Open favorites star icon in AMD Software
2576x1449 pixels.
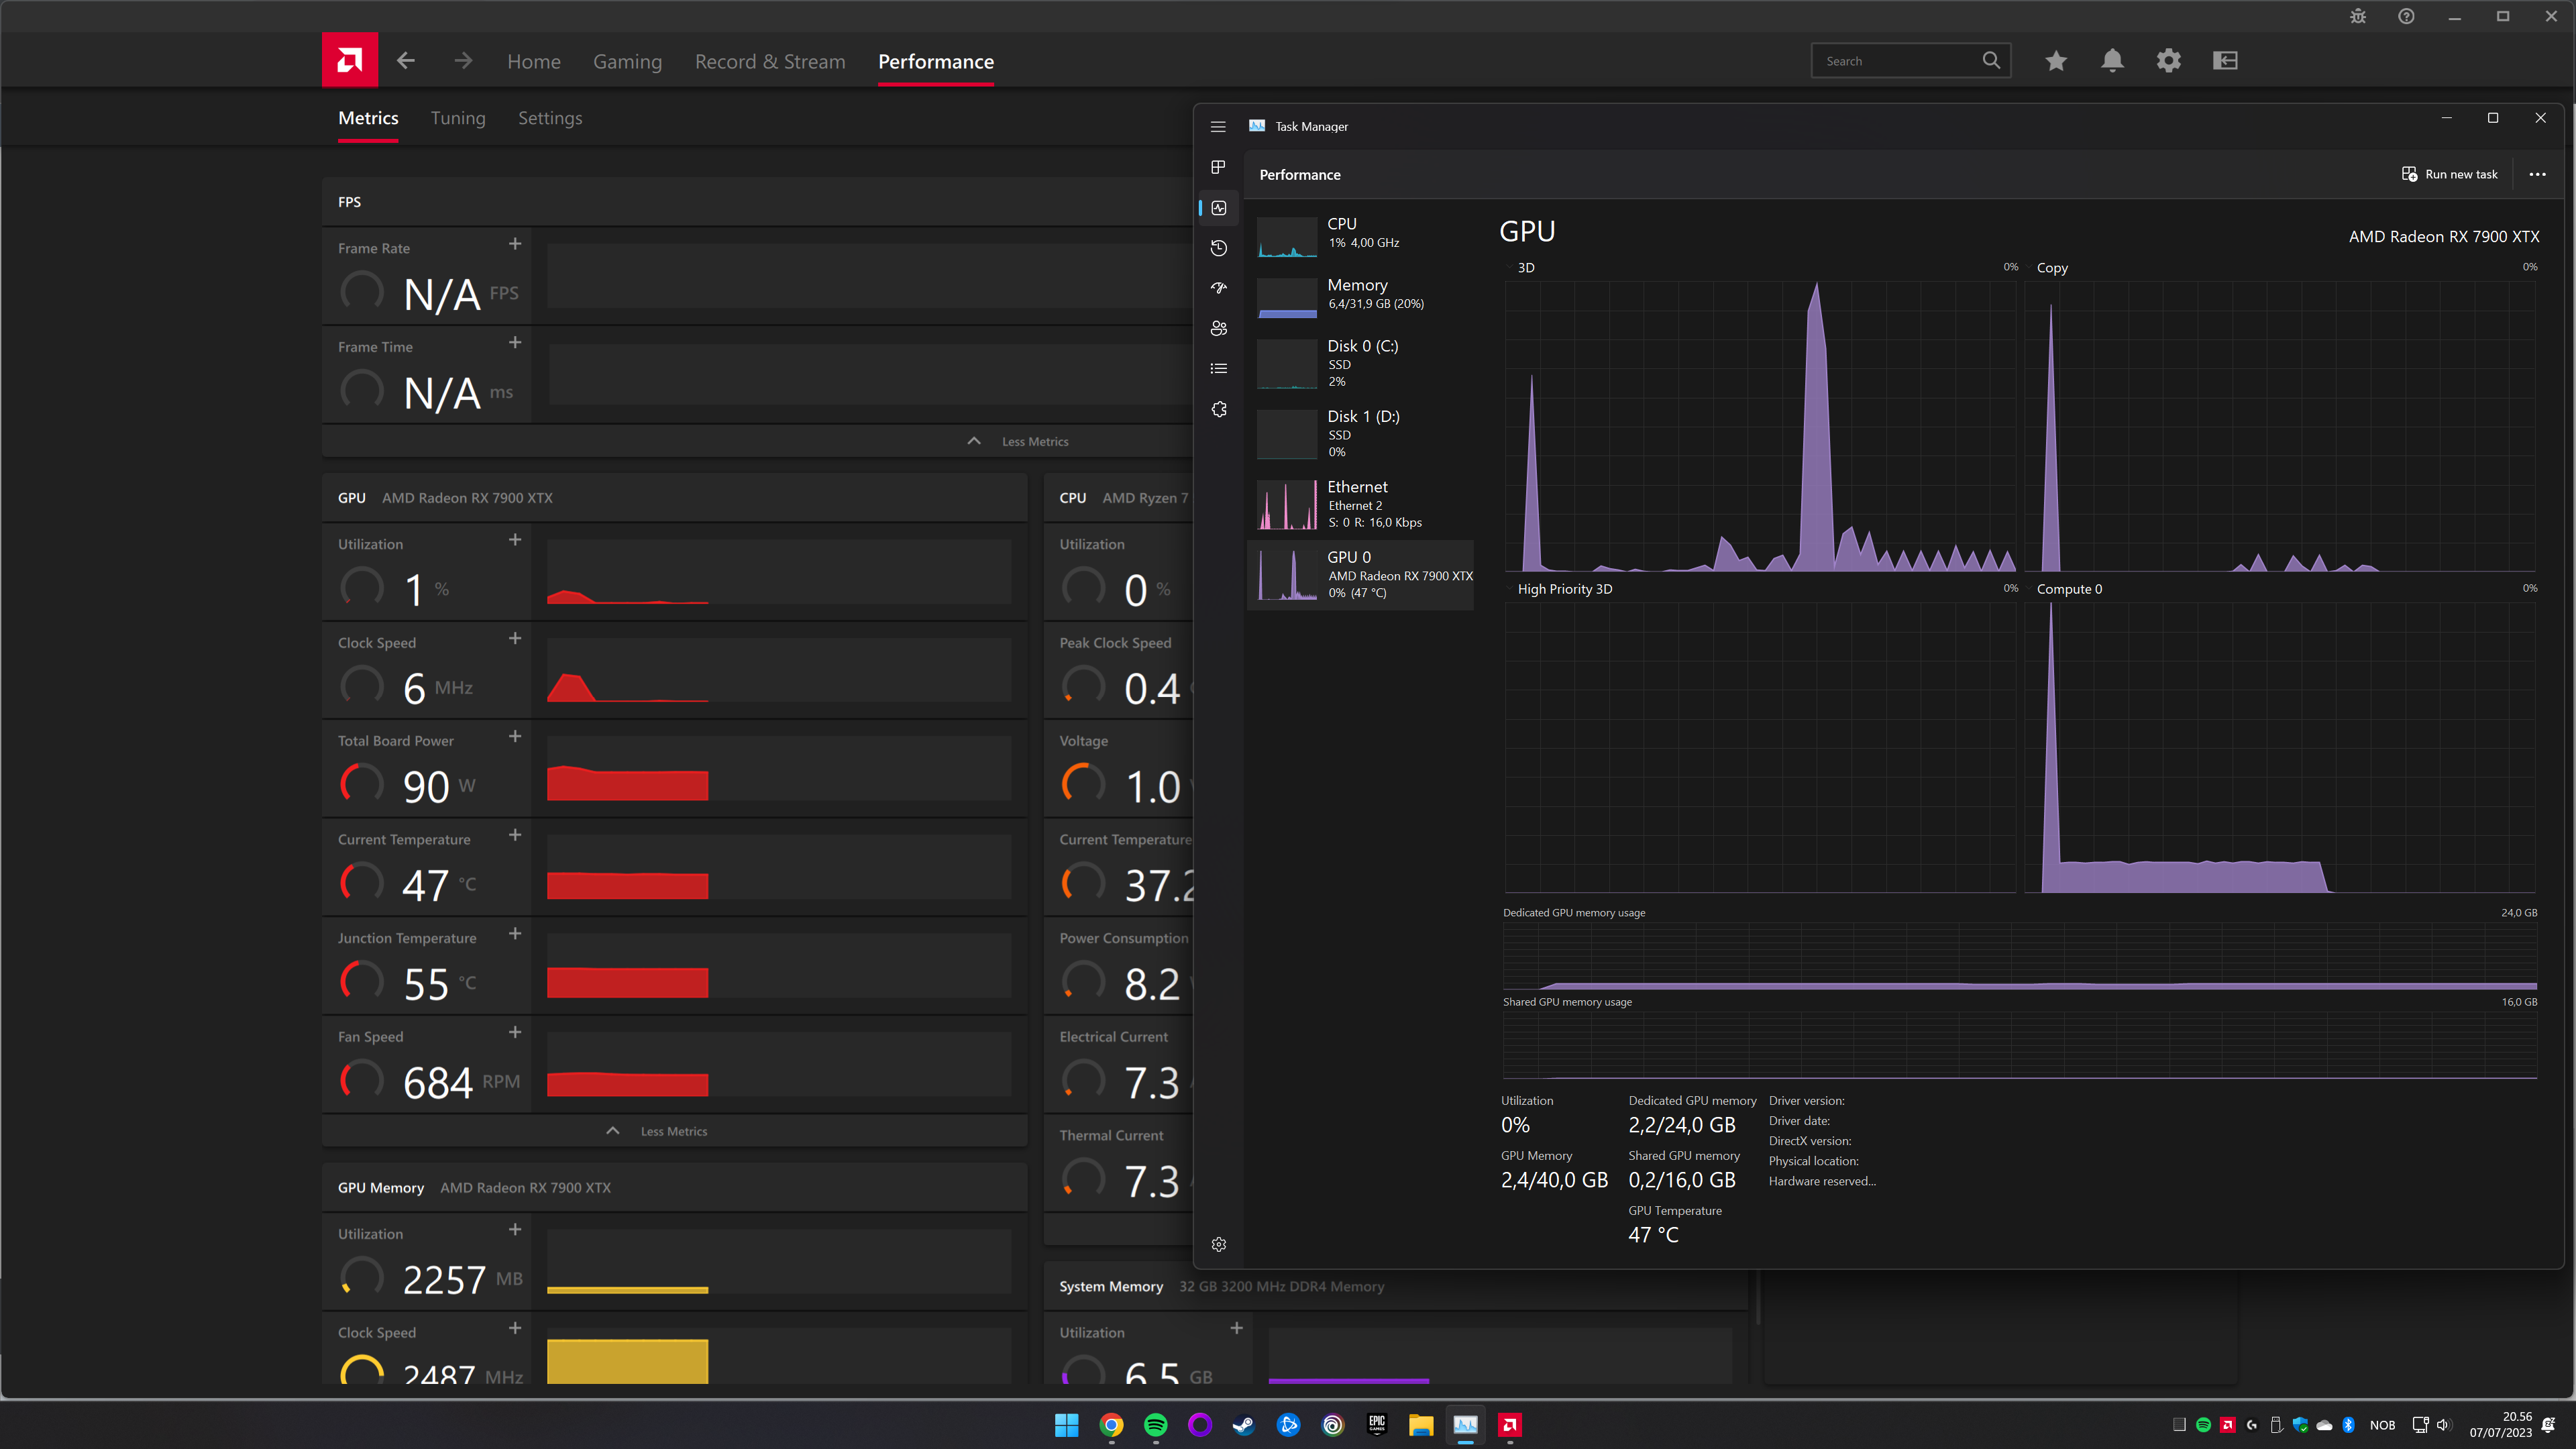2056,61
